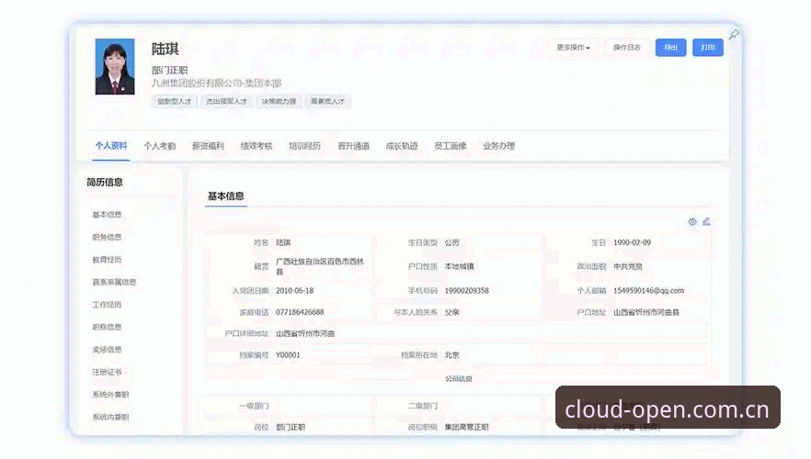Click the 导出 button
Viewport: 811px width, 459px height.
tap(670, 48)
